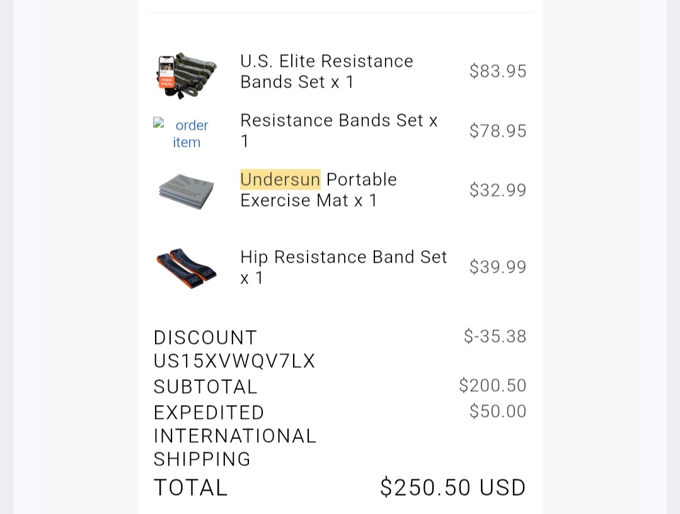Select the 'Resistance Bands Set x 1' item name
Image resolution: width=680 pixels, height=514 pixels.
point(338,130)
